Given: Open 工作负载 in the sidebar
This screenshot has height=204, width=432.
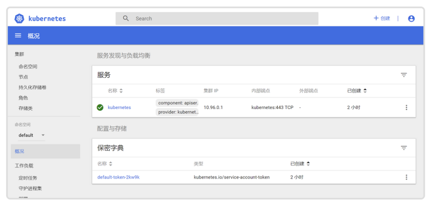Looking at the screenshot, I should click(24, 166).
